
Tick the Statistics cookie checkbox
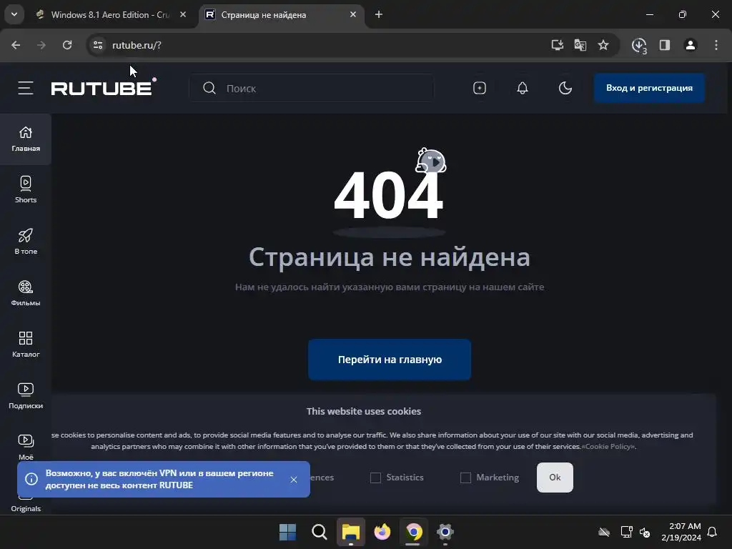(x=375, y=478)
